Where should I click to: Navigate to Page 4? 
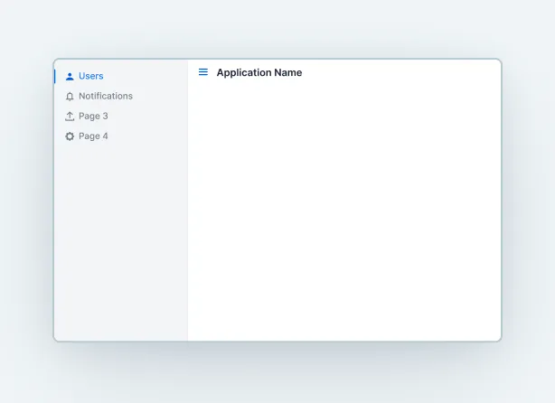(92, 136)
